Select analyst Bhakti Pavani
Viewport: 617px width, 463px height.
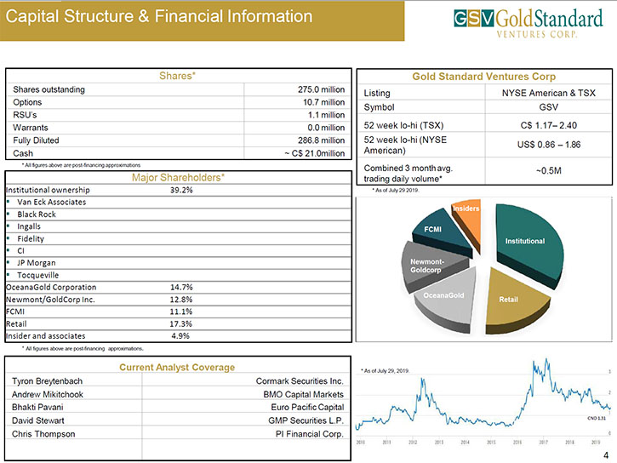37,407
